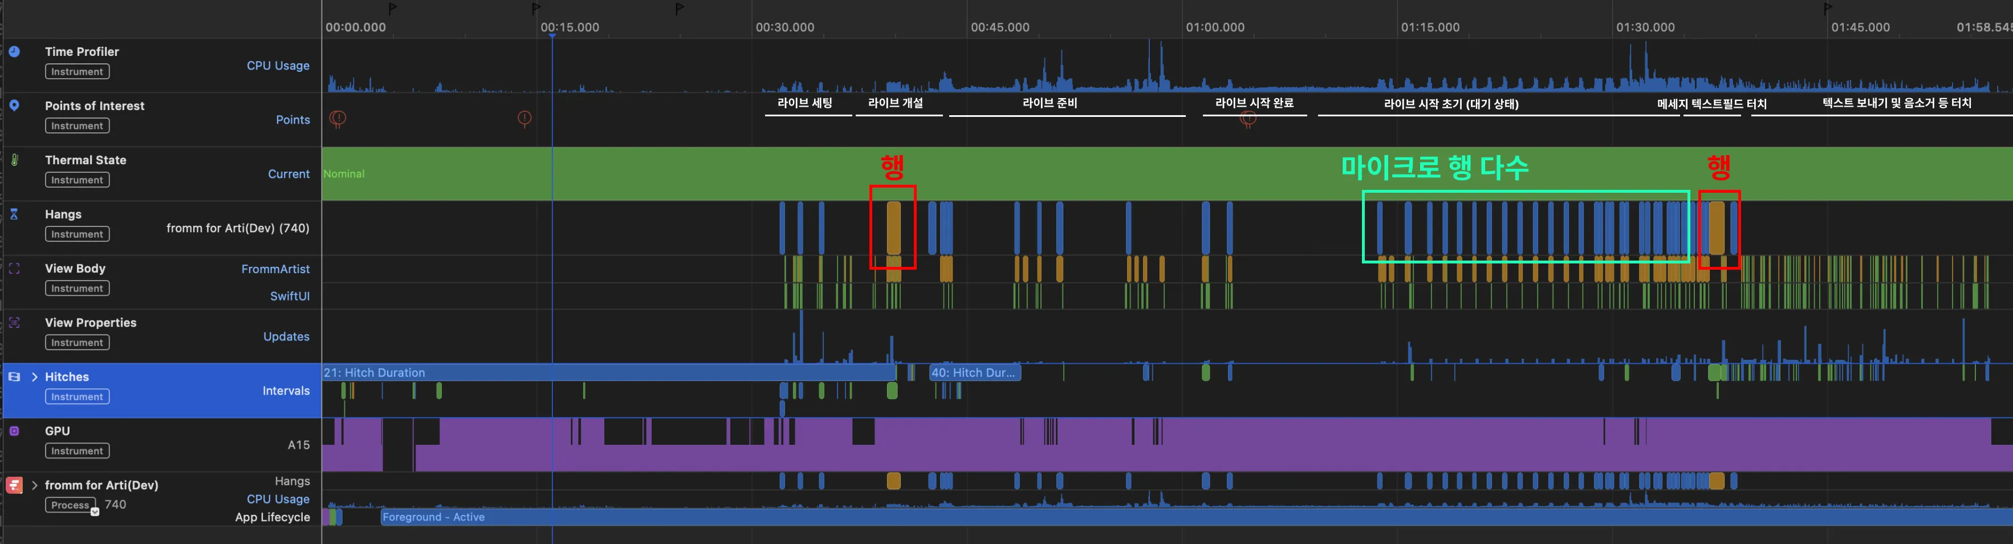Click the 'SwiftUI' lane label
Image resolution: width=2013 pixels, height=544 pixels.
click(x=290, y=296)
